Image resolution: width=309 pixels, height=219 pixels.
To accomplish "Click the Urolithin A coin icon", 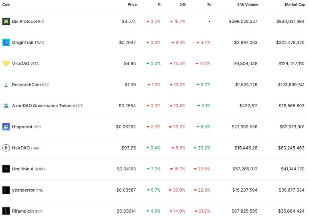I will coord(6,169).
